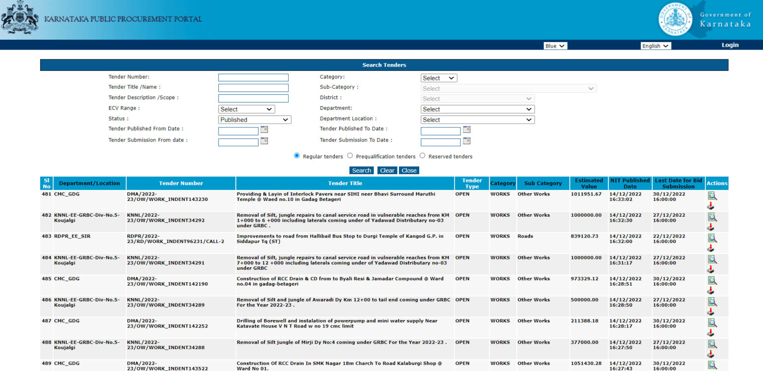Click the Clear button
The height and width of the screenshot is (371, 763).
pos(387,170)
